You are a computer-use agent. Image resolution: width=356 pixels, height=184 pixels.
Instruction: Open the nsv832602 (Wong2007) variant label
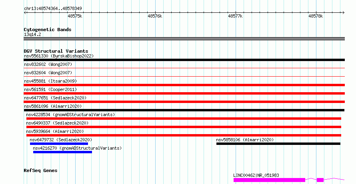point(48,64)
